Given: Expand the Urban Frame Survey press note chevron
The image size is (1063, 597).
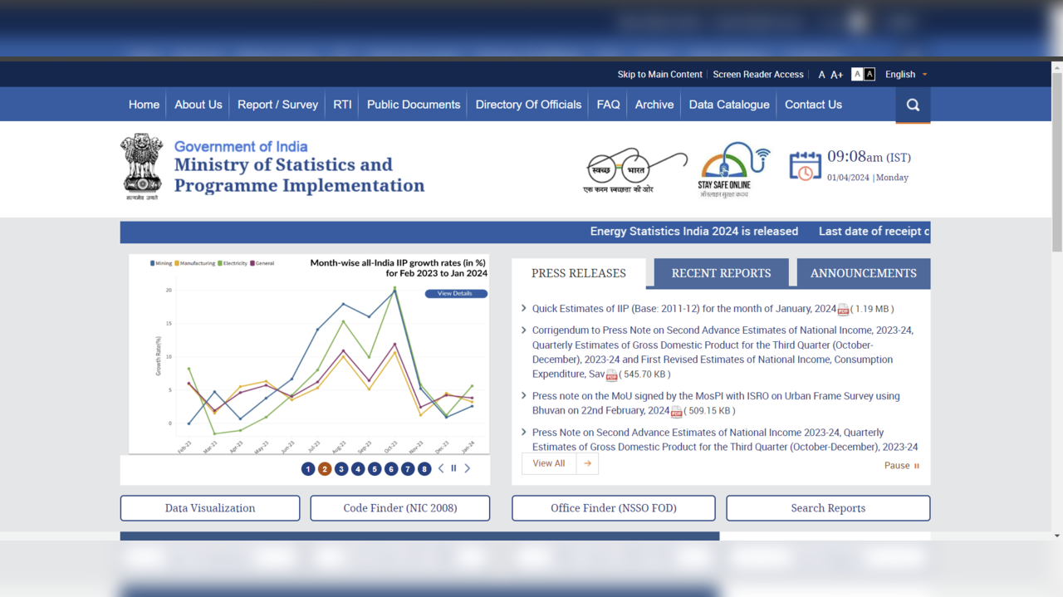Looking at the screenshot, I should (x=524, y=396).
